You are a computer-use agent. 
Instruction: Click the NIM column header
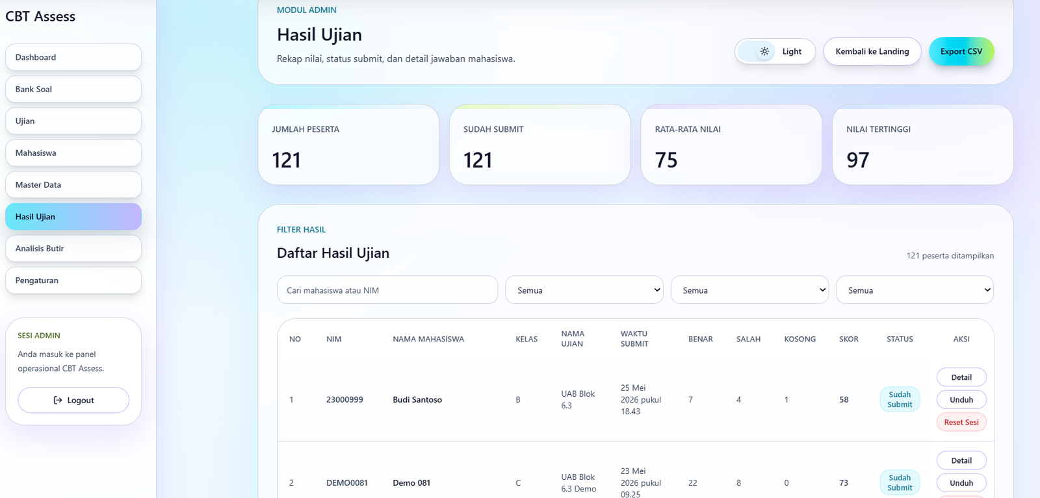[x=333, y=339]
